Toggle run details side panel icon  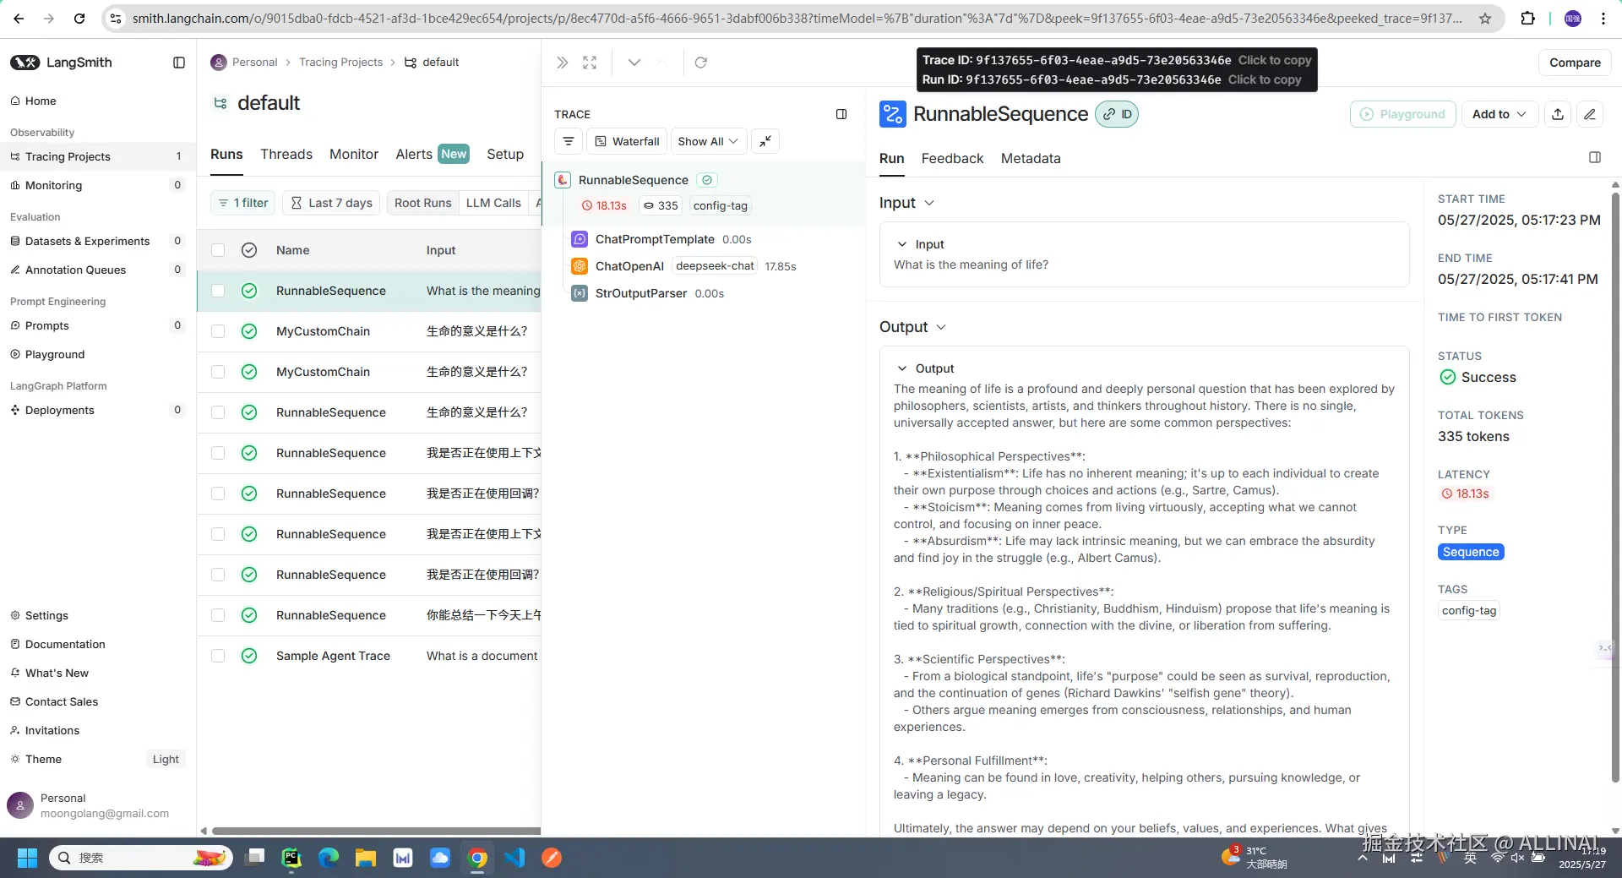click(1595, 157)
